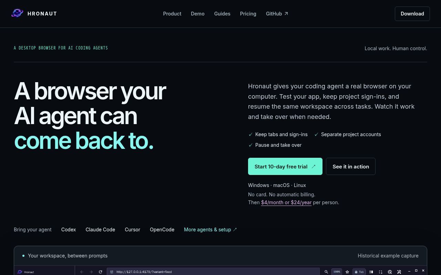Click the Separate project accounts text
The image size is (441, 275).
(351, 134)
